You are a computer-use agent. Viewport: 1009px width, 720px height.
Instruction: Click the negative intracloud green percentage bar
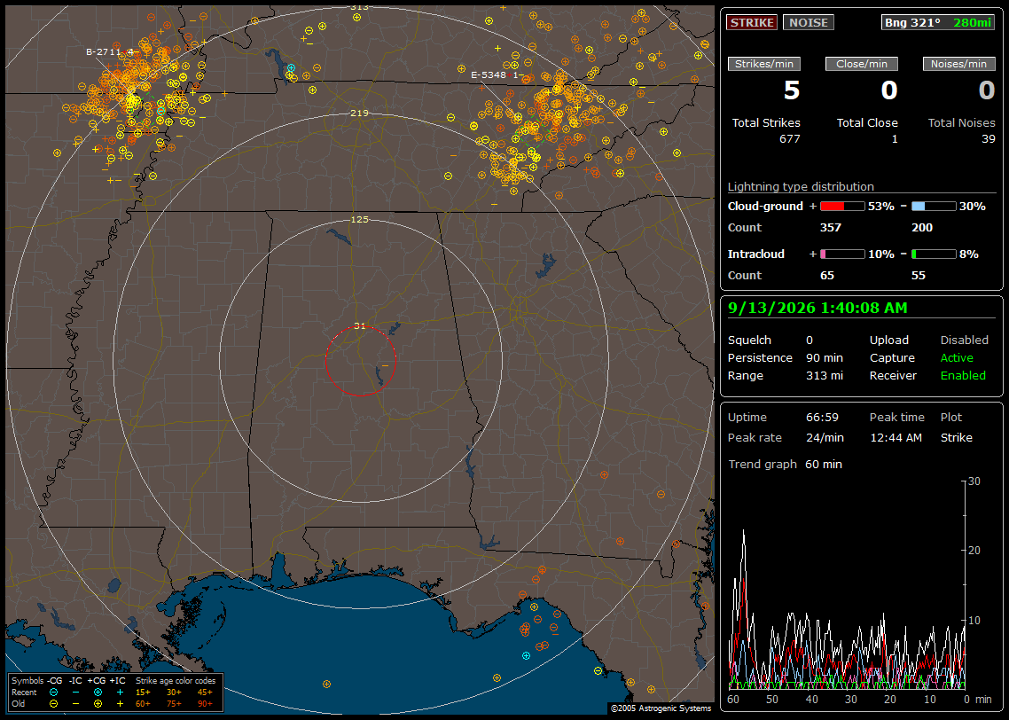coord(934,254)
